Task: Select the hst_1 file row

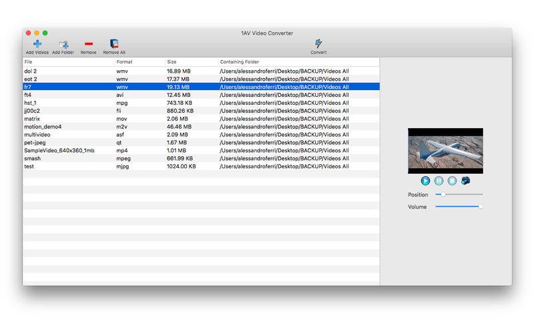Action: tap(202, 103)
